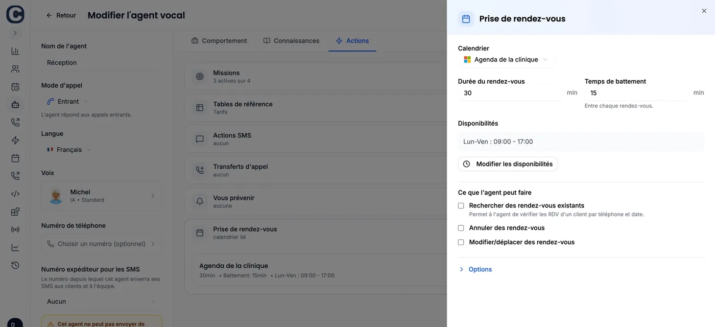This screenshot has height=327, width=715.
Task: Click the calendar icon in the Prise de rendez-vous row
Action: [200, 233]
